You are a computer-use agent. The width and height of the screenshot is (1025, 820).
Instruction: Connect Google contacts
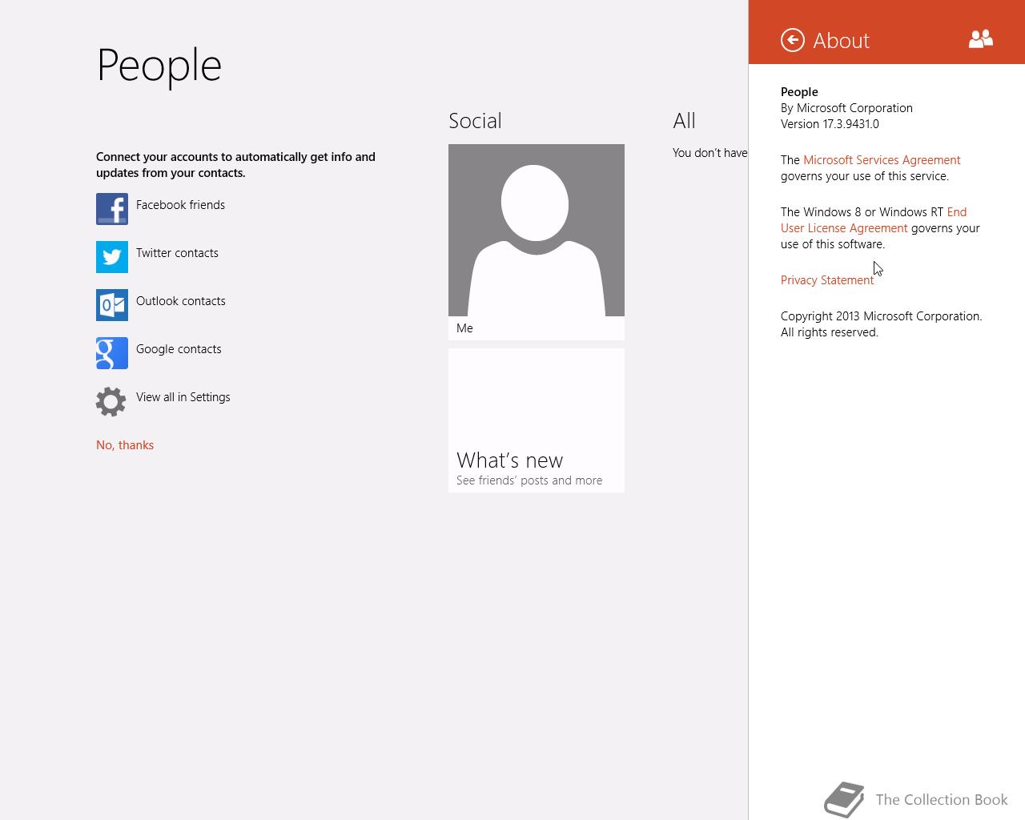click(x=179, y=349)
